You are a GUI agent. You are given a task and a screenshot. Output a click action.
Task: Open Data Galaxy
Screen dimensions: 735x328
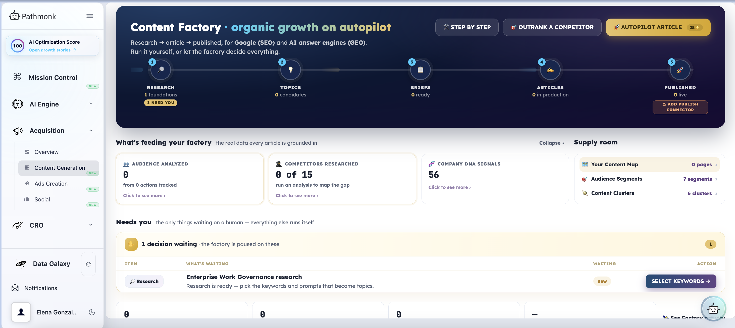tap(51, 264)
